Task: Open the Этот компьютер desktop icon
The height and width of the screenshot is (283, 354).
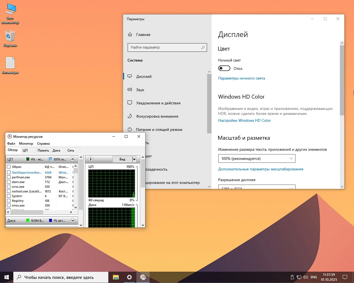Action: point(10,14)
